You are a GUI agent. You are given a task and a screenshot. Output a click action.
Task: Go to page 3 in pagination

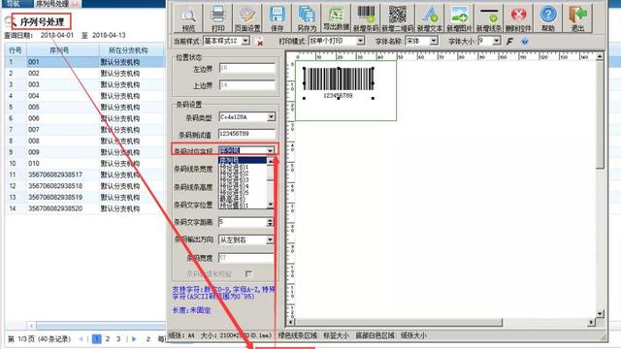tap(118, 339)
